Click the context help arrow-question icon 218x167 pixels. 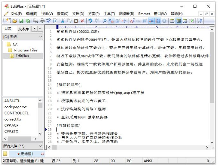(199, 21)
